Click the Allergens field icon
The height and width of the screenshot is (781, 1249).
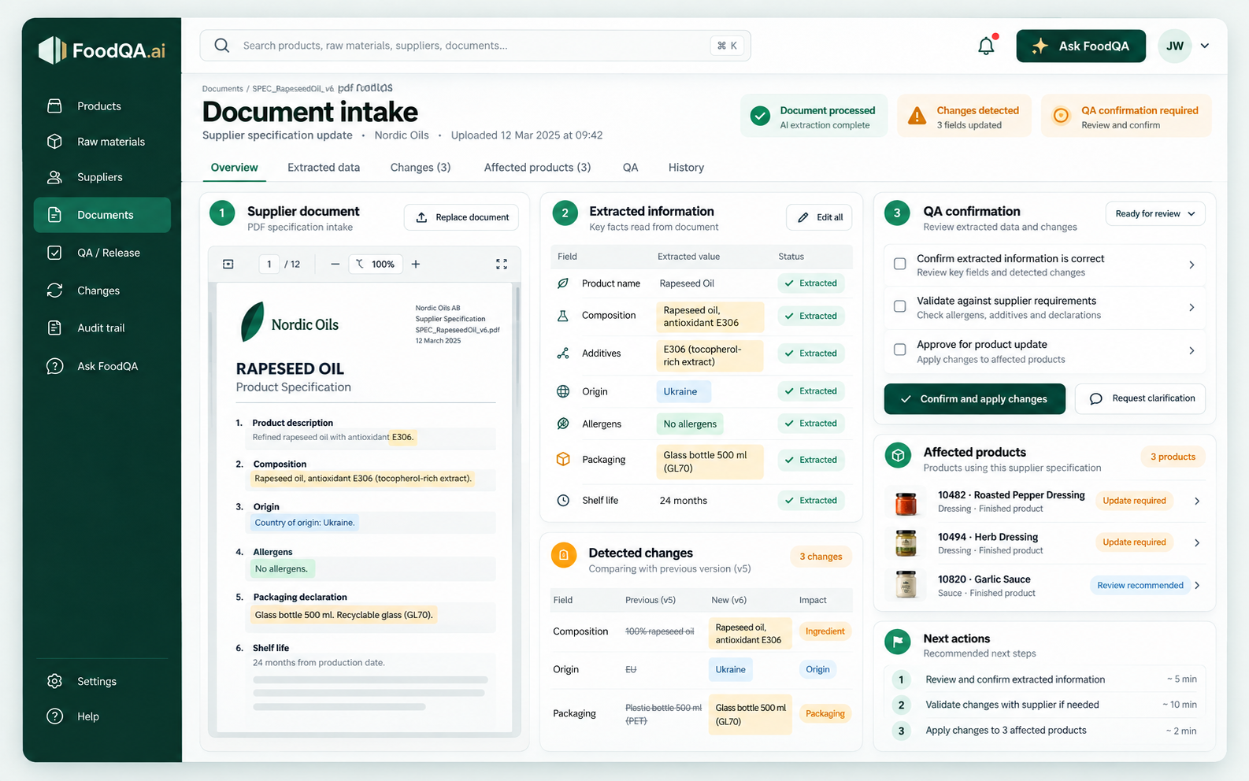[563, 424]
